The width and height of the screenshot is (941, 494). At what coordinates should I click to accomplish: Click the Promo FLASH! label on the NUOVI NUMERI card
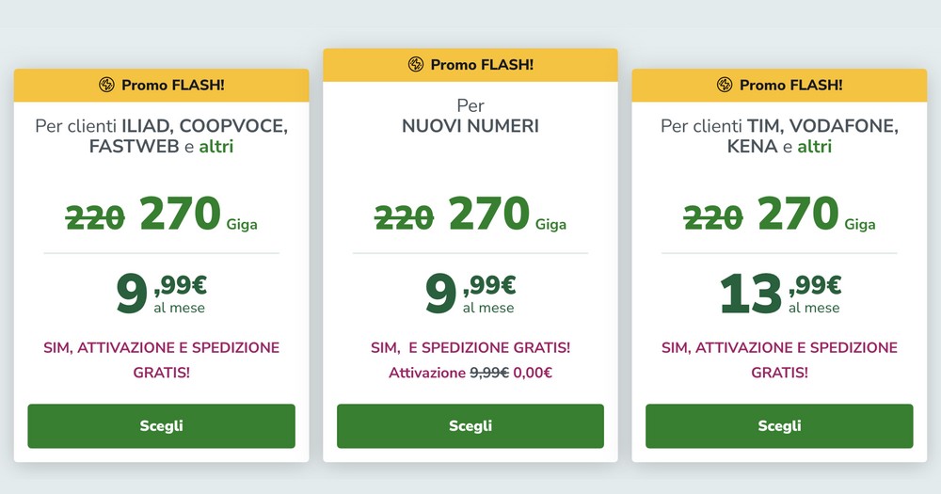pyautogui.click(x=482, y=64)
